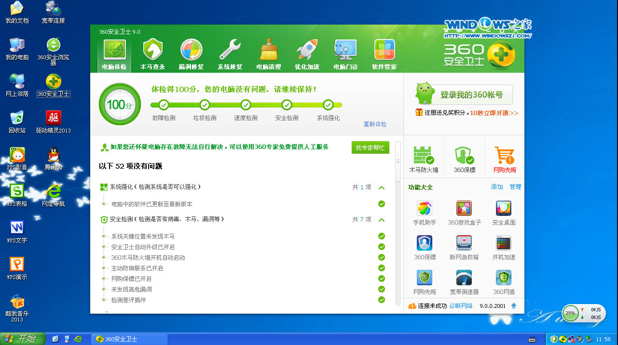This screenshot has width=618, height=345.
Task: Collapse the 系统强化 results section
Action: click(382, 187)
